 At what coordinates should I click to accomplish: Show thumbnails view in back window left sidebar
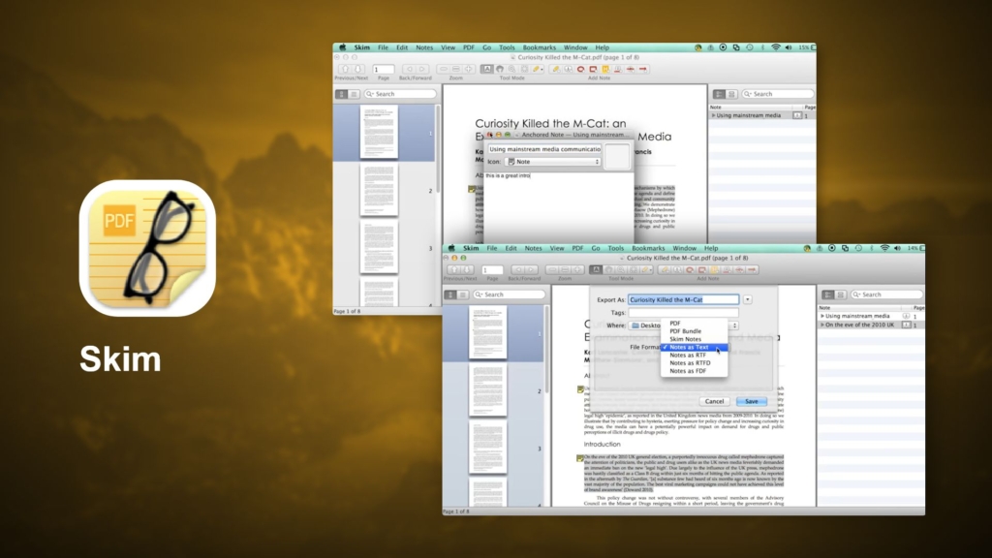(x=341, y=94)
